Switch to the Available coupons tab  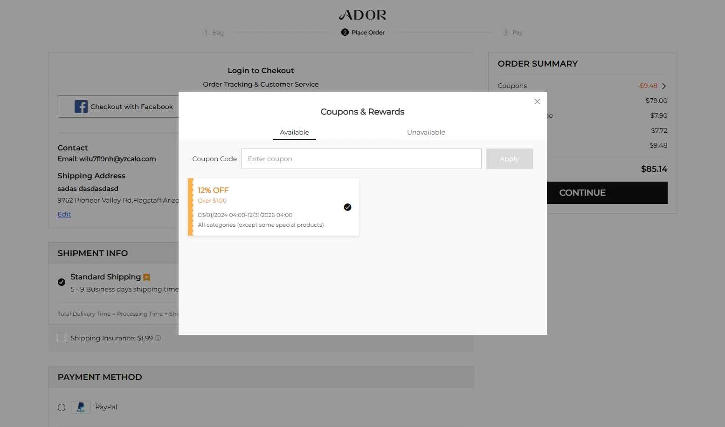click(294, 132)
